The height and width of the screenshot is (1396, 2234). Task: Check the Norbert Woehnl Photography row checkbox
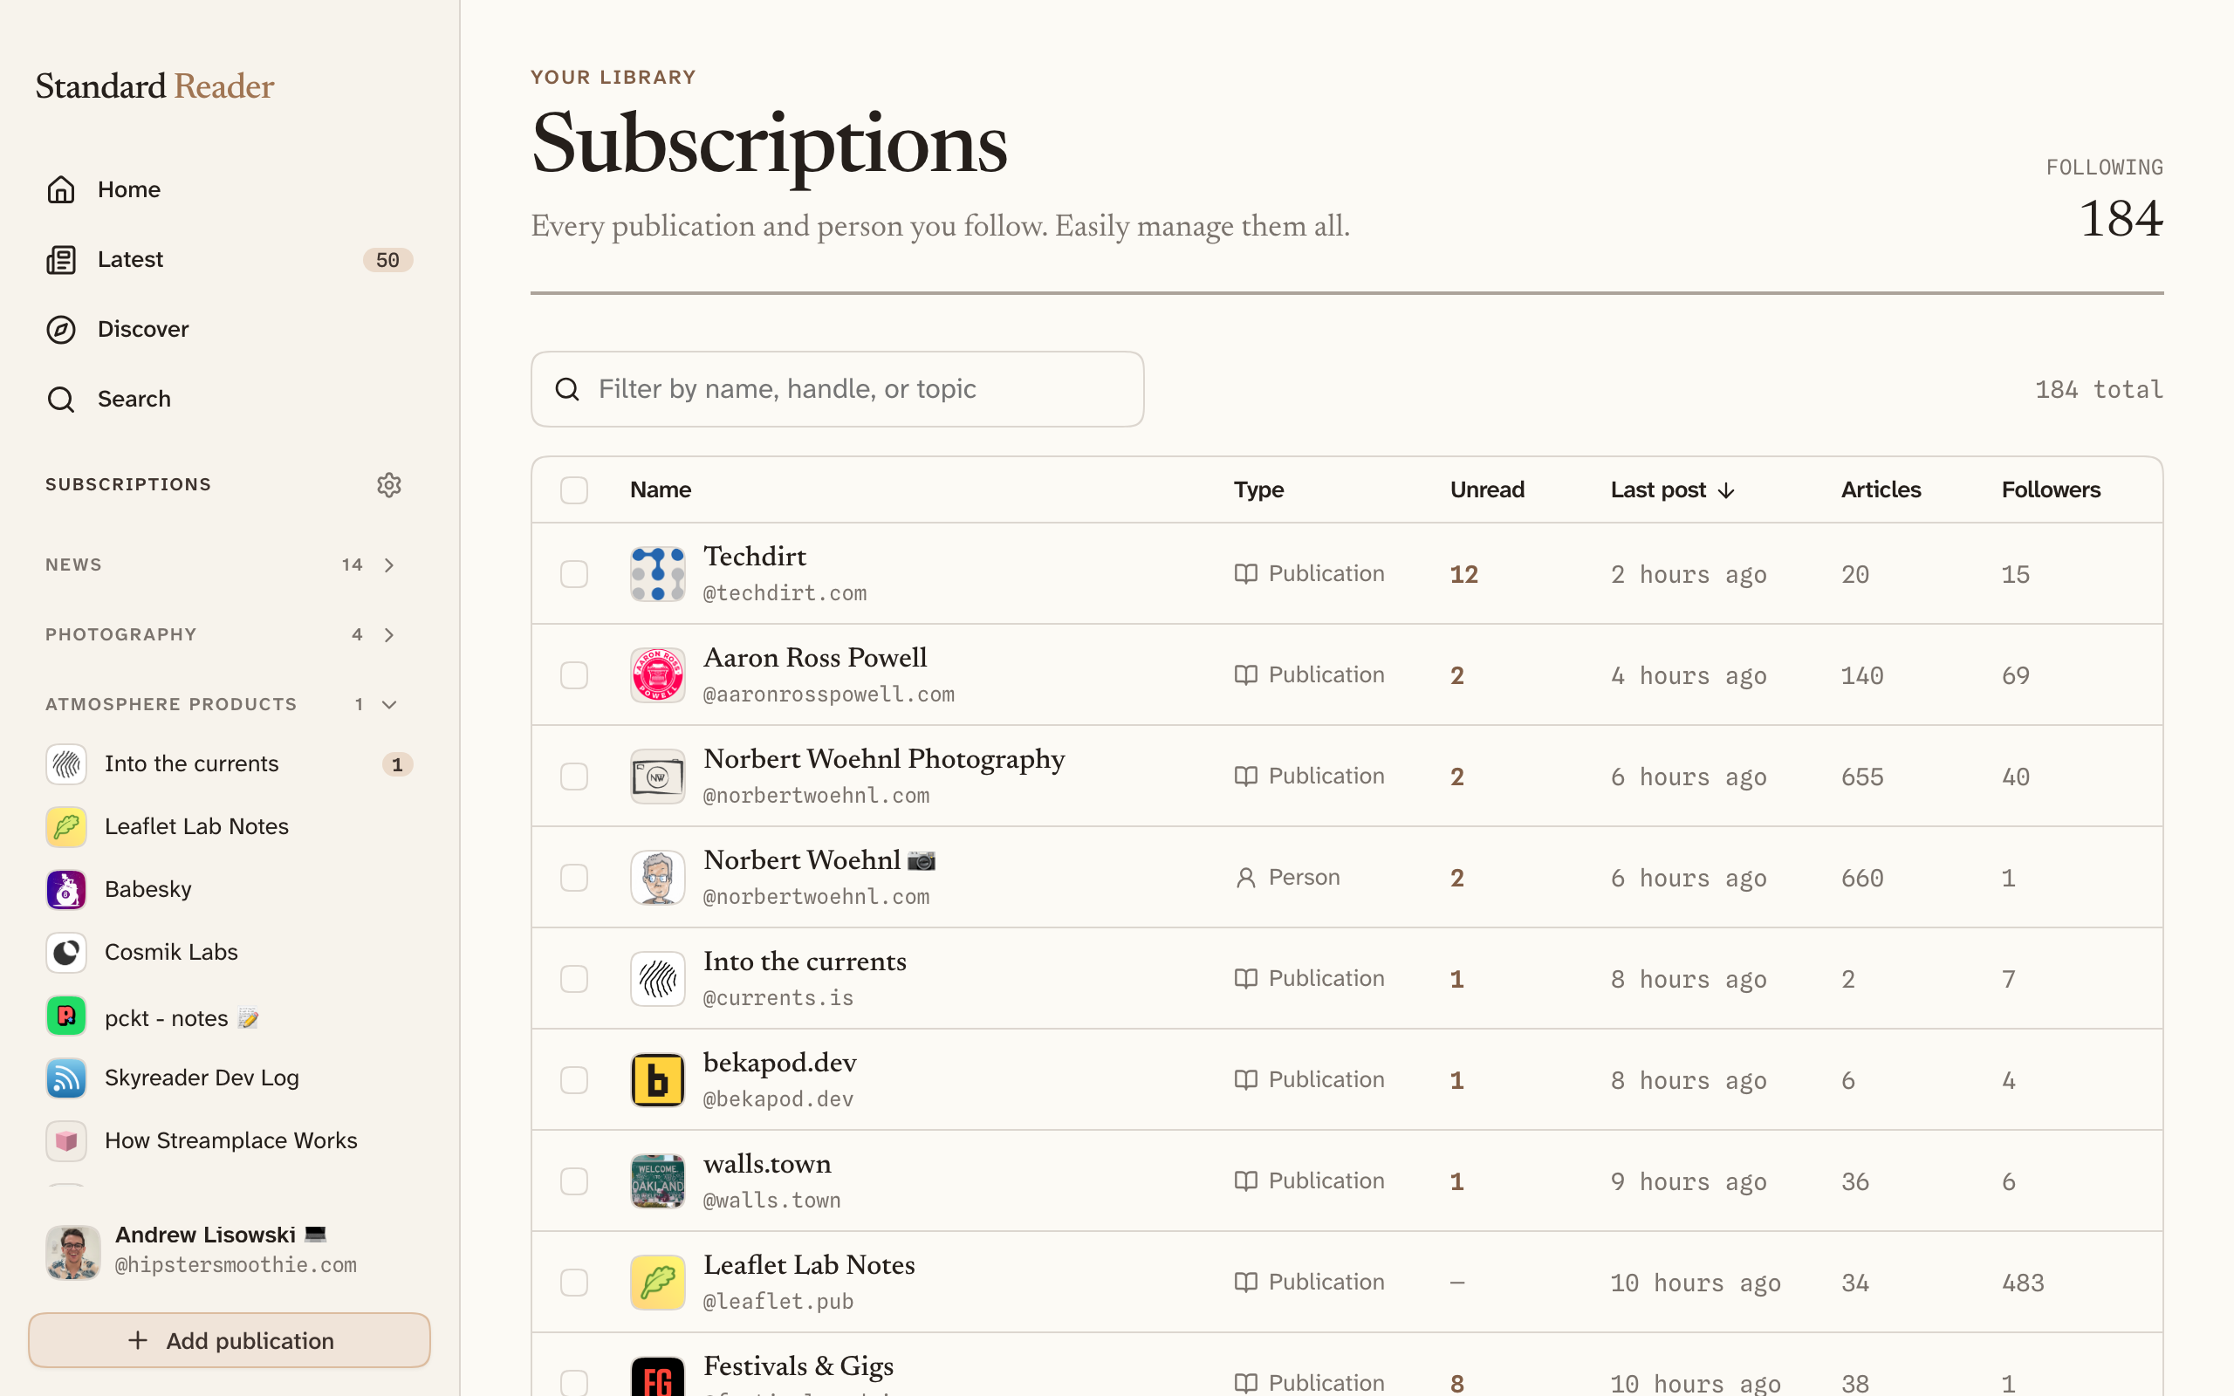574,777
